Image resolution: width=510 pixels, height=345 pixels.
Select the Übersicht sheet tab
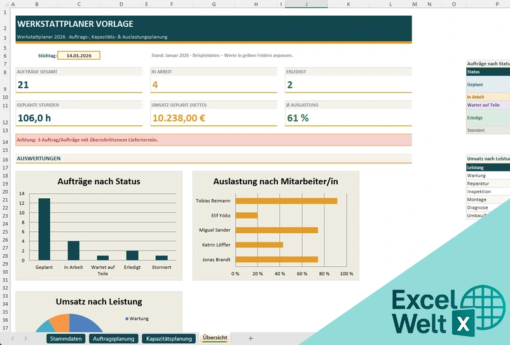pyautogui.click(x=215, y=338)
